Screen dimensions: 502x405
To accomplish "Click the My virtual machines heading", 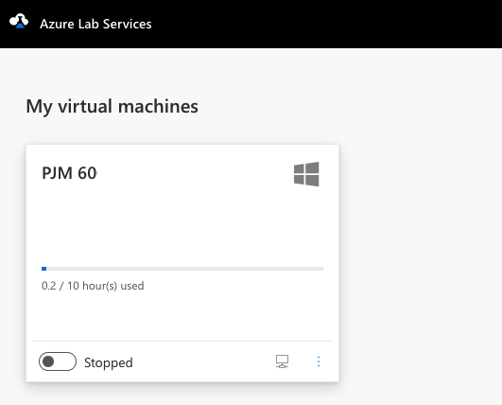I will pos(113,106).
